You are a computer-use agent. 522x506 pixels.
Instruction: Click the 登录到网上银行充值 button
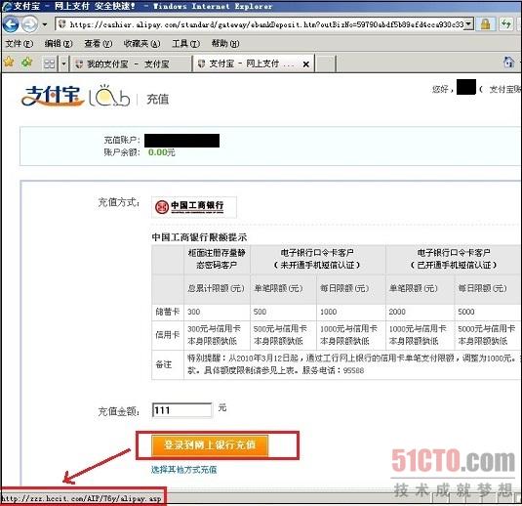point(210,445)
